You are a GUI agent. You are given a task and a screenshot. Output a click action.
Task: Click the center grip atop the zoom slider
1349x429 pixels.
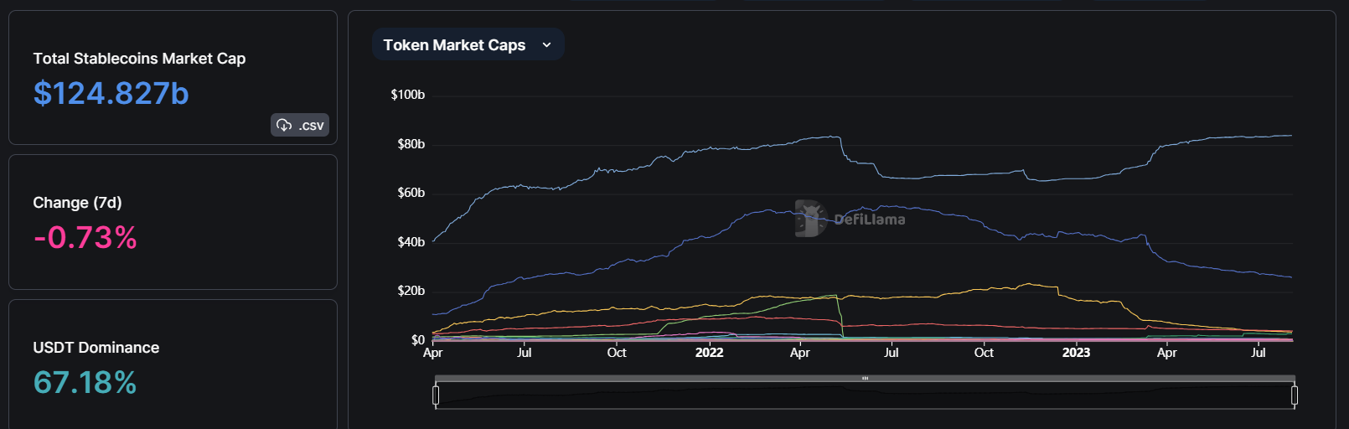point(865,379)
